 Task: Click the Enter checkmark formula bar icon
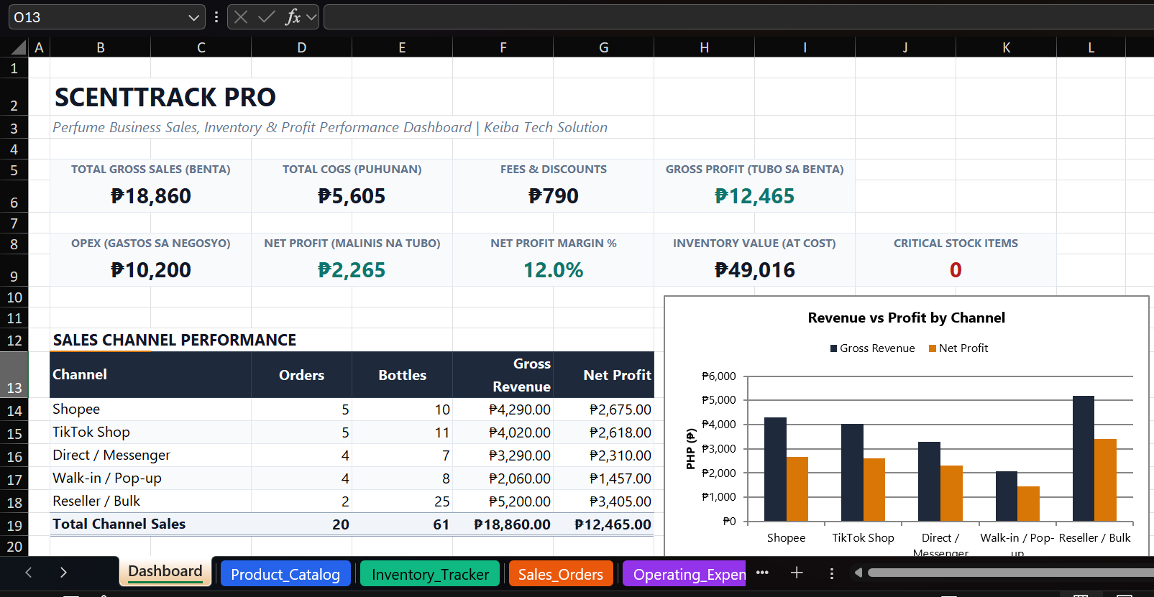coord(267,17)
